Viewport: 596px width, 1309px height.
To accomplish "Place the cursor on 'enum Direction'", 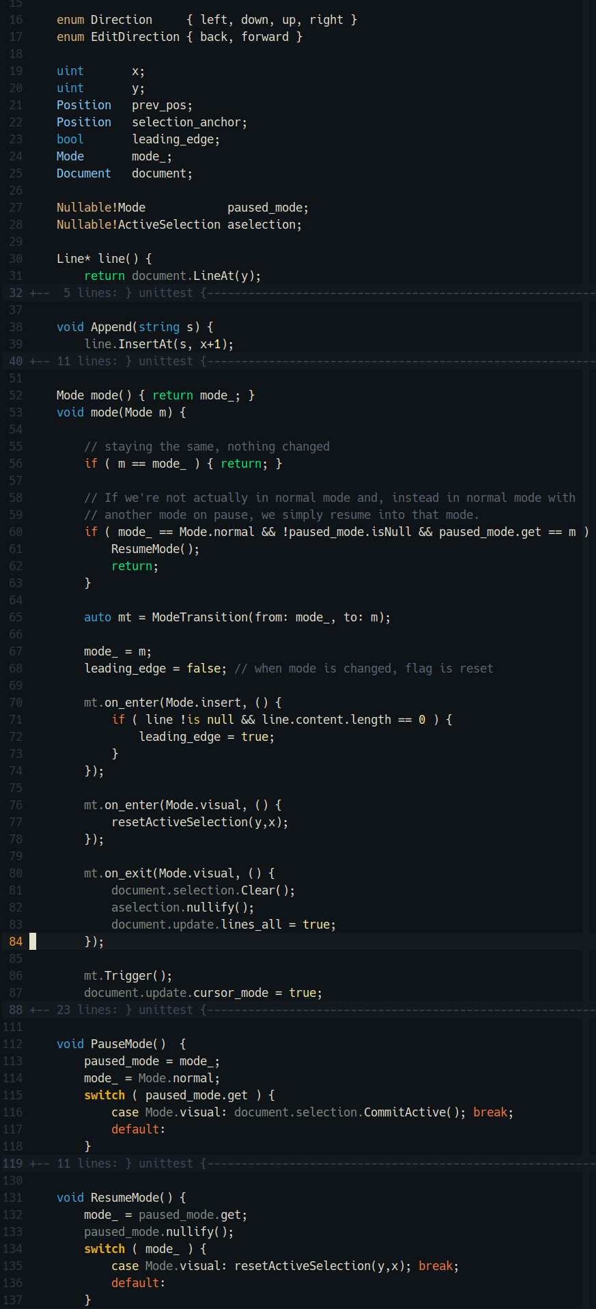I will click(104, 20).
